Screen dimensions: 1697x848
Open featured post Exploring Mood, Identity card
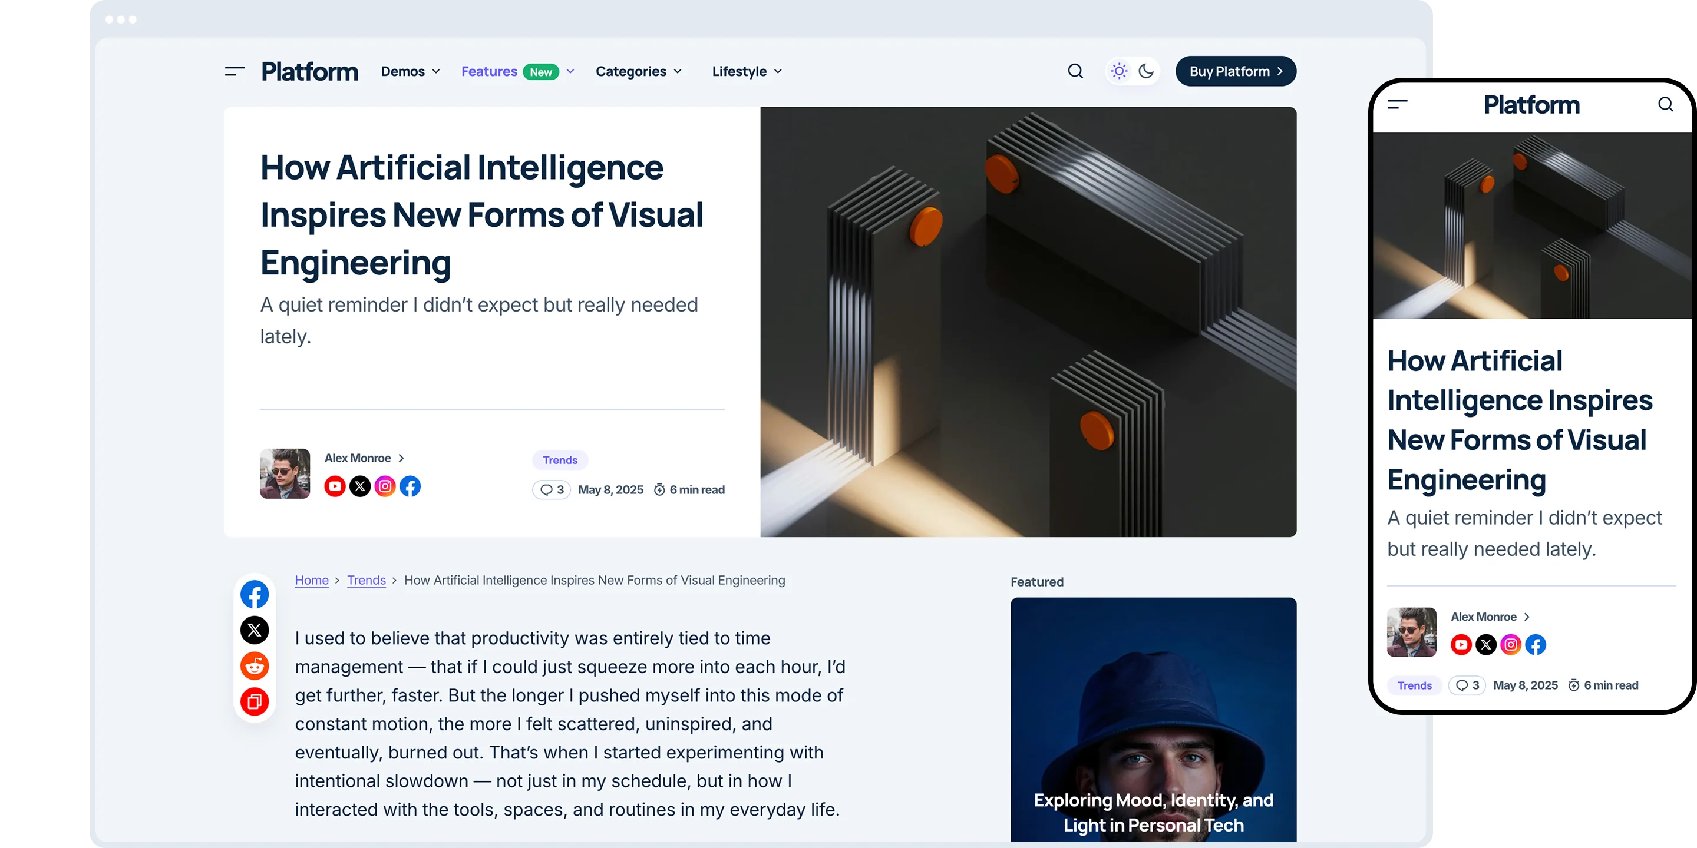coord(1153,720)
